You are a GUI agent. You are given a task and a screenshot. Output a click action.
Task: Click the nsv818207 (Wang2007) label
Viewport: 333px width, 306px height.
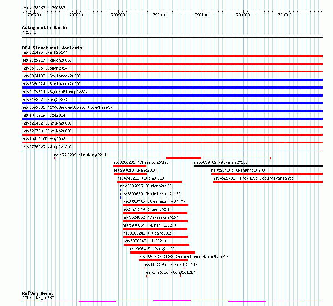[45, 100]
